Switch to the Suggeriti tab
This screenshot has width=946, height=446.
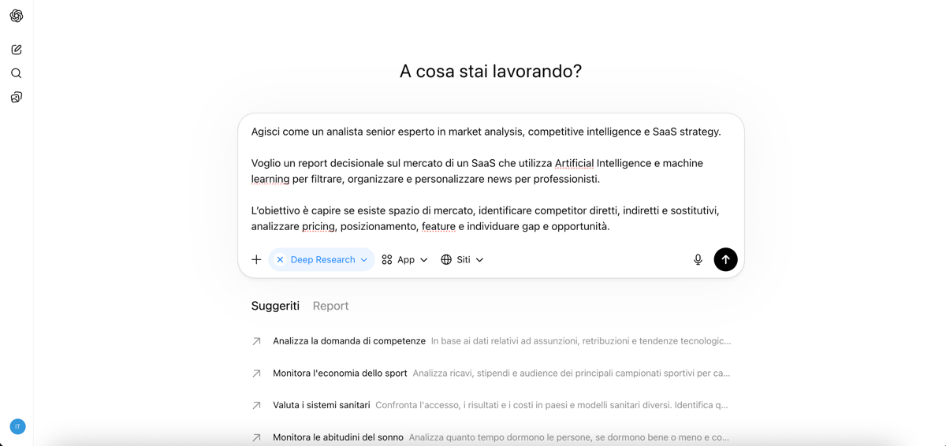pyautogui.click(x=275, y=306)
